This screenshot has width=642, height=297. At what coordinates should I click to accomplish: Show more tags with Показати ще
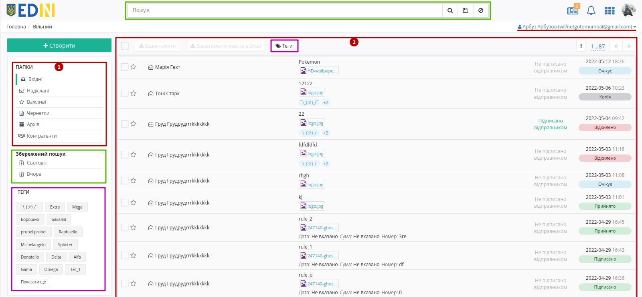pyautogui.click(x=33, y=282)
